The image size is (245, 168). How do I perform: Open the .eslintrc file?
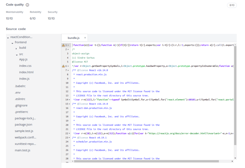click(x=20, y=99)
